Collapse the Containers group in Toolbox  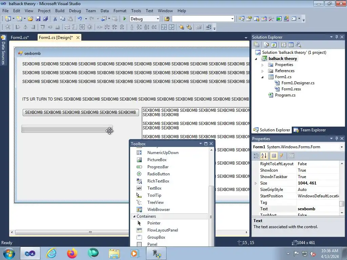click(134, 216)
